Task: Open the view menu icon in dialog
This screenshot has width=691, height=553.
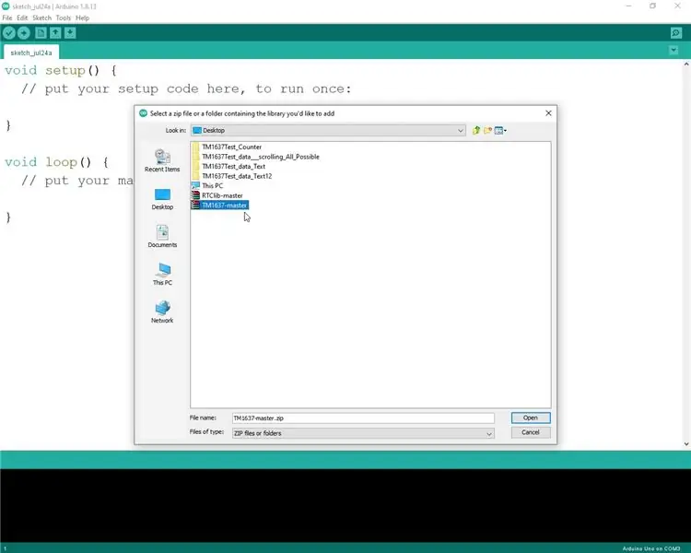Action: coord(500,131)
